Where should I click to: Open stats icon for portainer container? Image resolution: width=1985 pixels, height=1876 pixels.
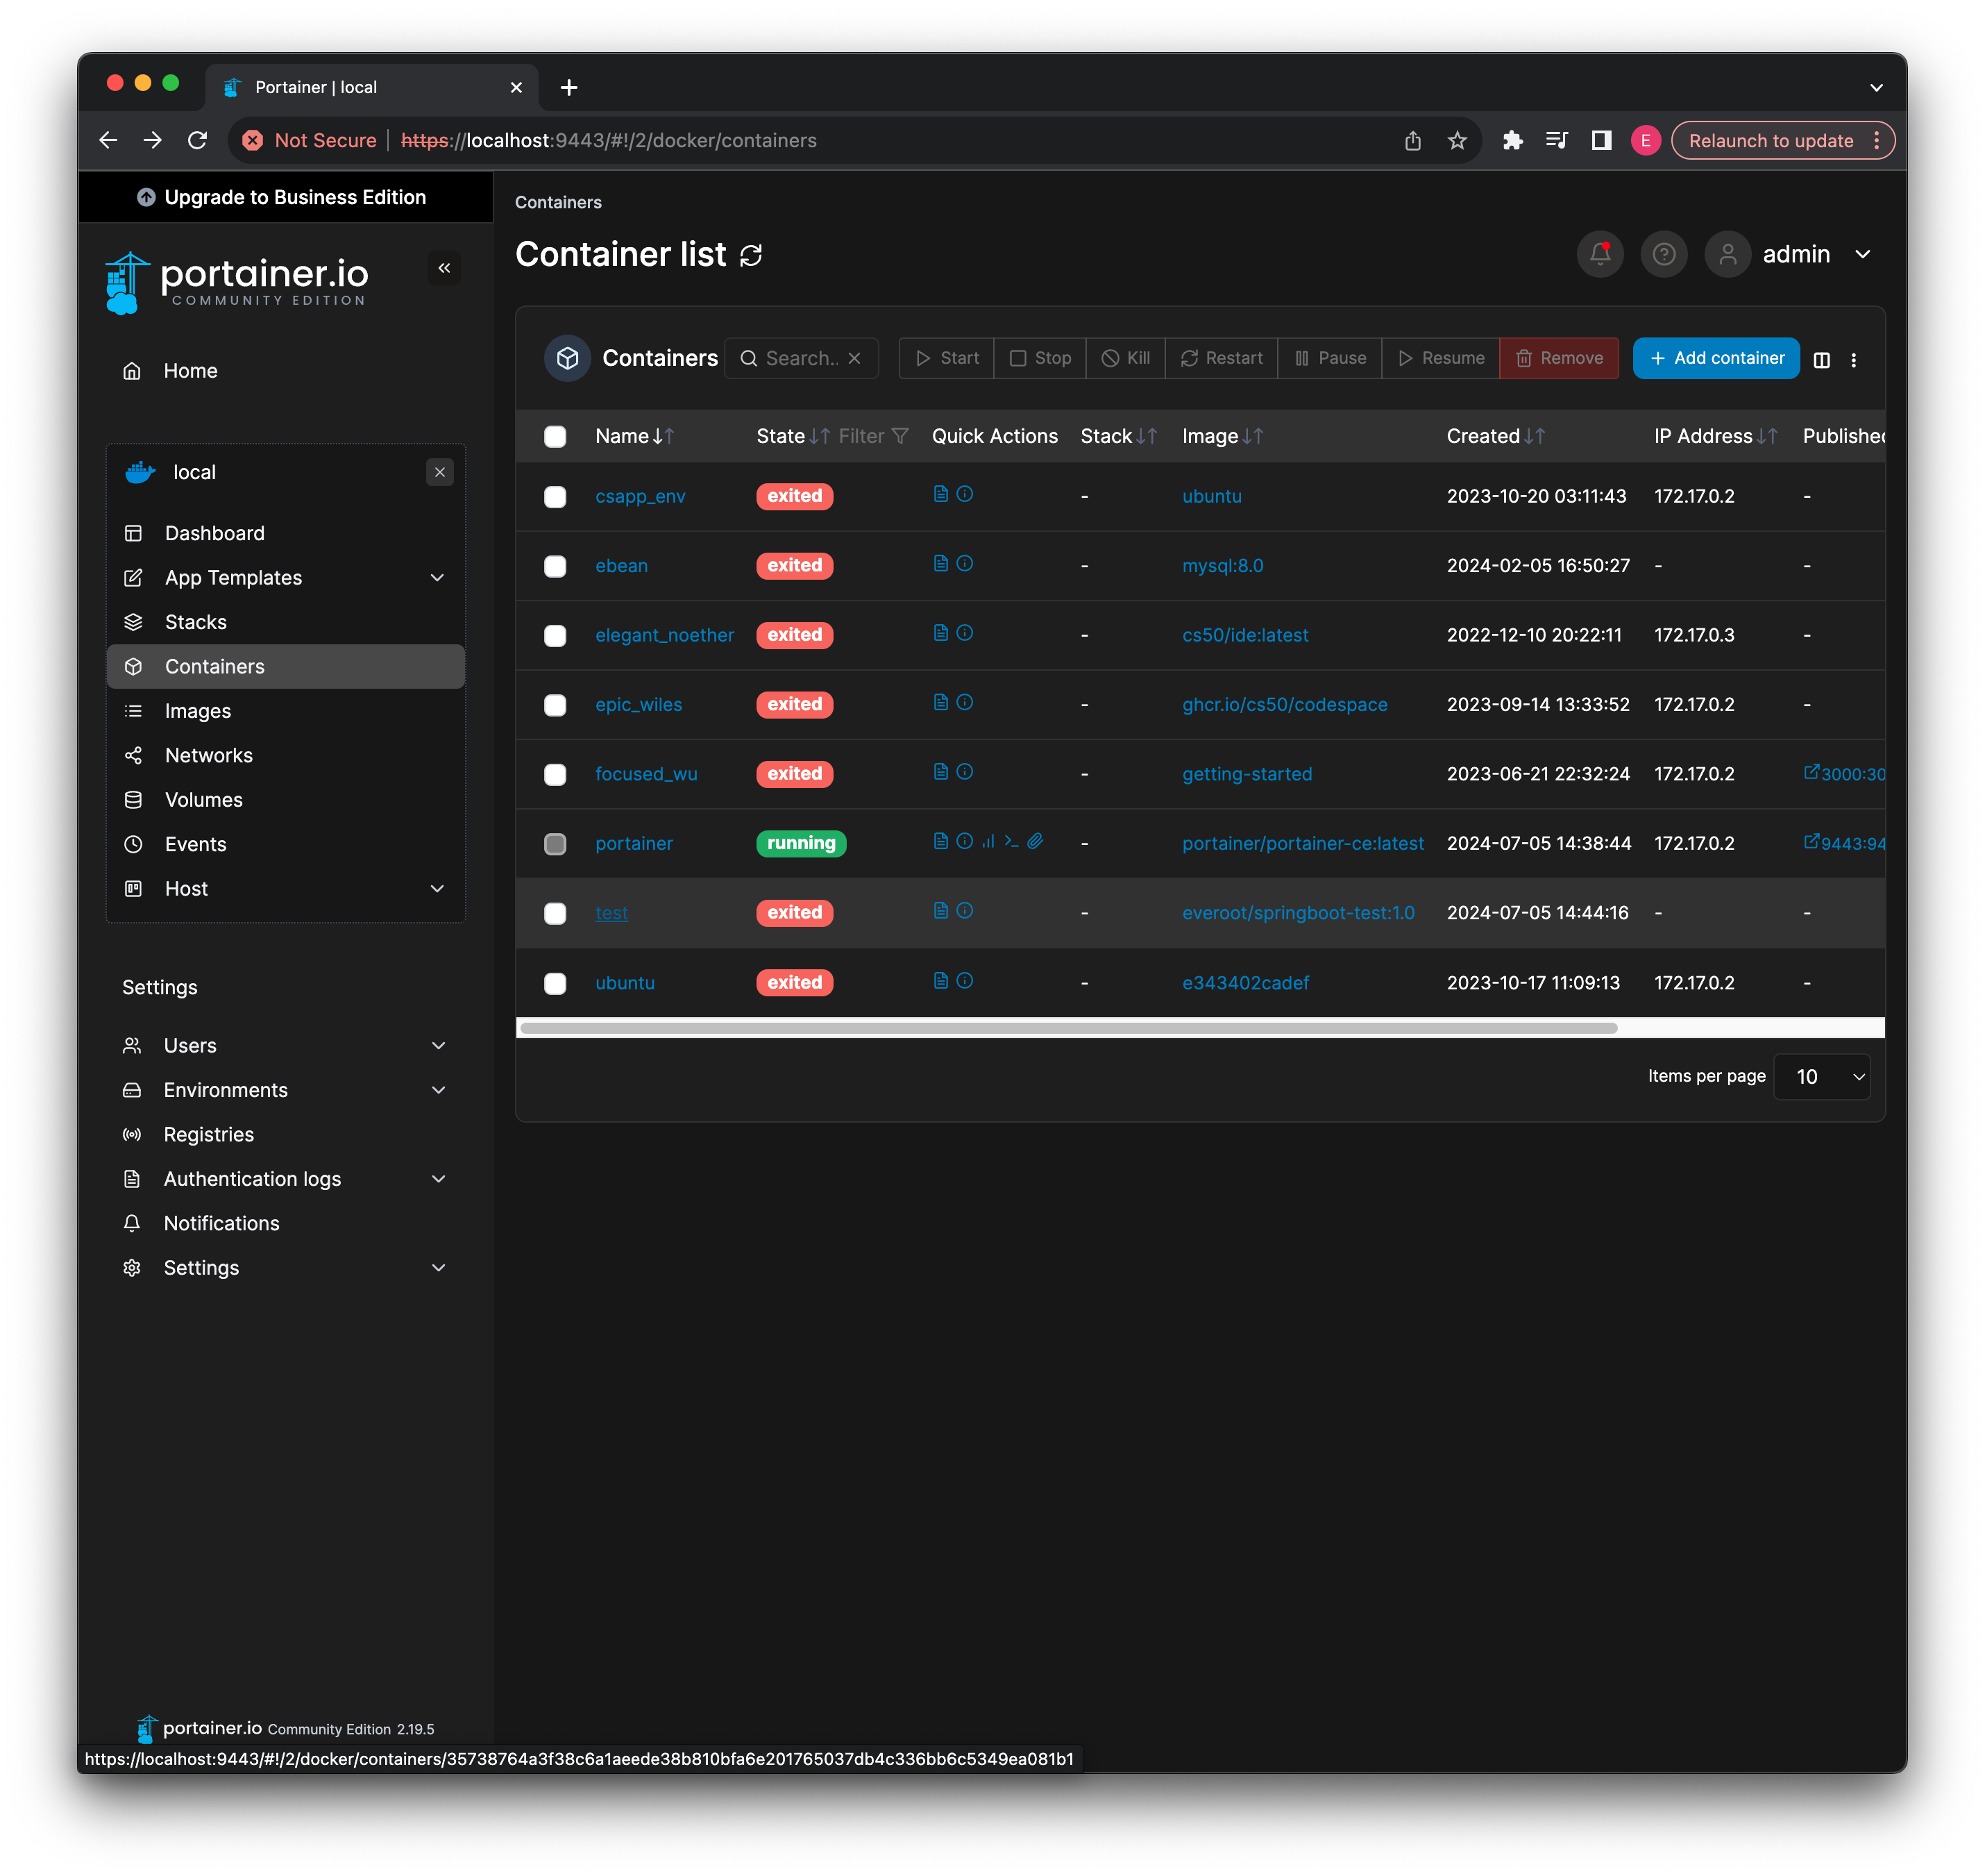coord(988,842)
